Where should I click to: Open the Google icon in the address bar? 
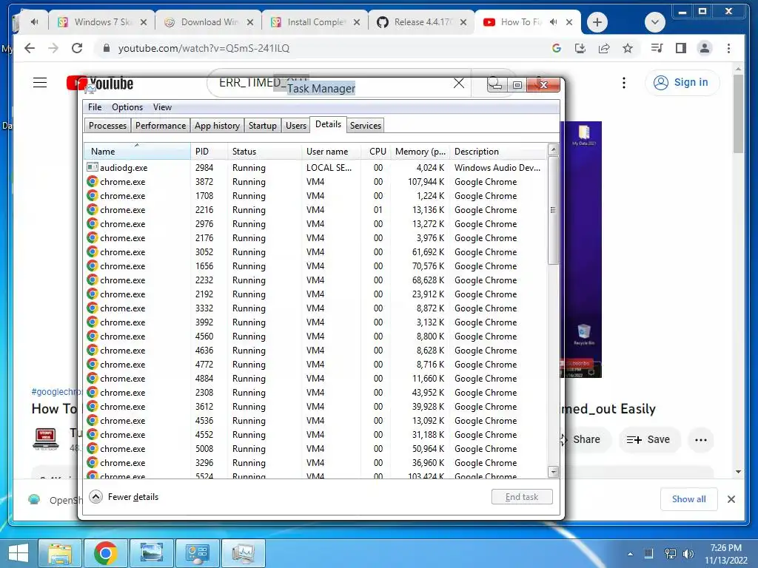click(x=557, y=48)
